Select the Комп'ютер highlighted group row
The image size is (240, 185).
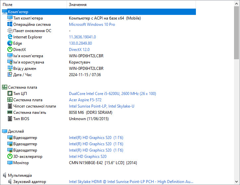tap(99, 12)
